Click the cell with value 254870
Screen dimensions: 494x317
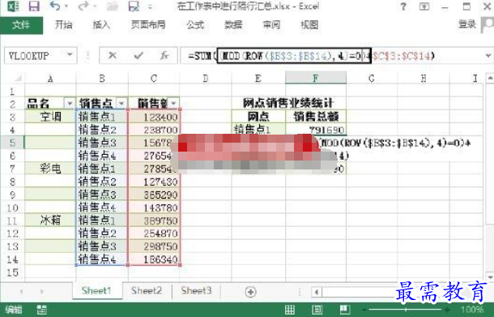154,233
